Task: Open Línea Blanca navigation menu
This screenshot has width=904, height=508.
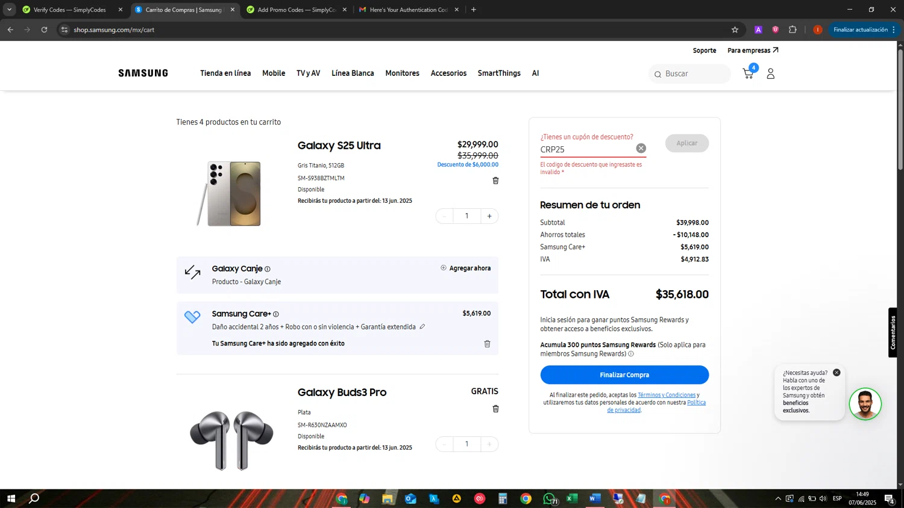Action: click(353, 73)
